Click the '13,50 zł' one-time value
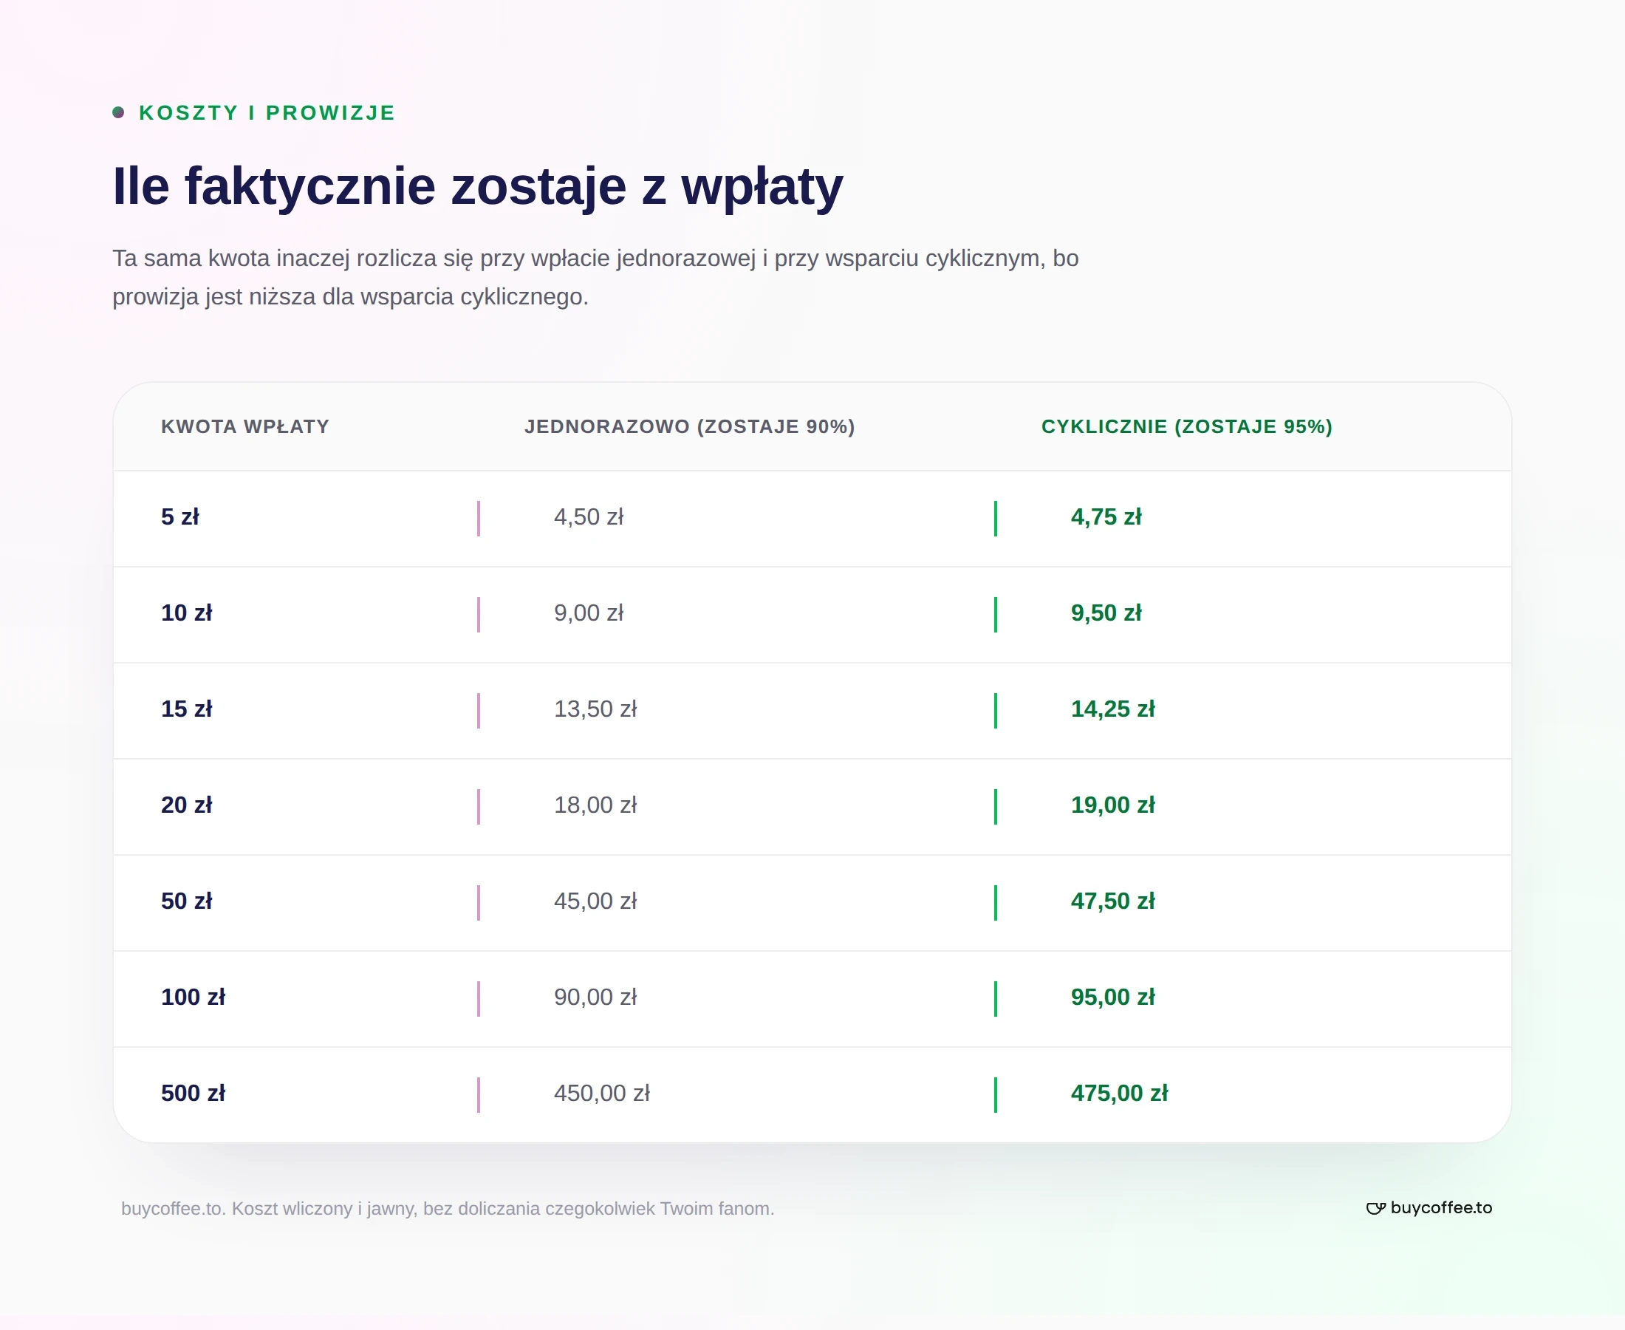This screenshot has height=1330, width=1625. point(595,709)
